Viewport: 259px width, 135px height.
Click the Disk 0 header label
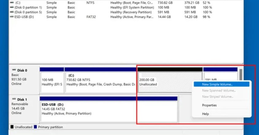pyautogui.click(x=22, y=70)
